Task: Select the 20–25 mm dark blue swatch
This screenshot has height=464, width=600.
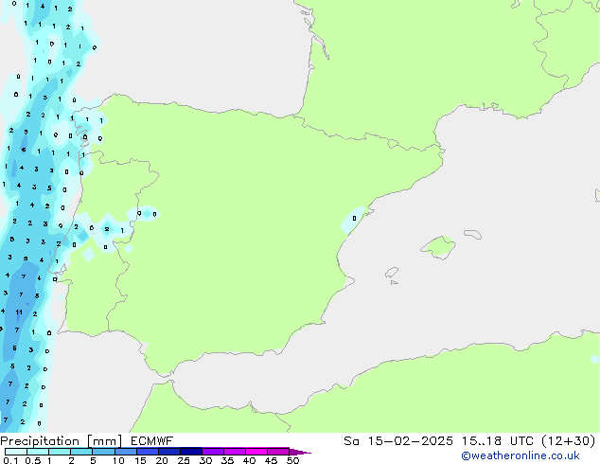Action: (169, 452)
